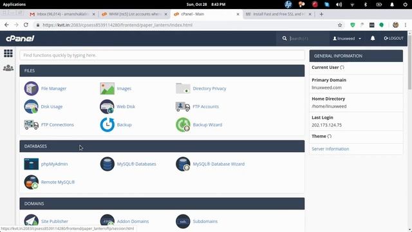This screenshot has height=232, width=412.
Task: Close the cPanel - Main tab
Action: [238, 14]
